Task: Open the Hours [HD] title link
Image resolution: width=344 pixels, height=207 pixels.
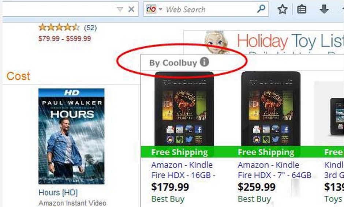Action: coord(58,192)
